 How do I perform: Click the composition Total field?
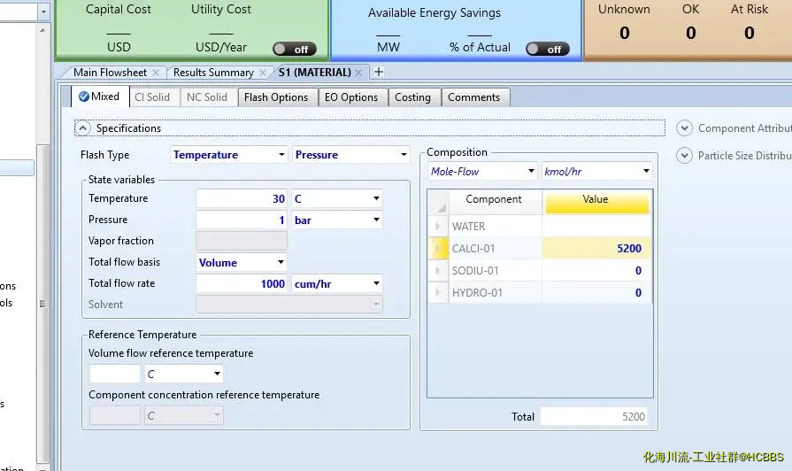(x=594, y=417)
